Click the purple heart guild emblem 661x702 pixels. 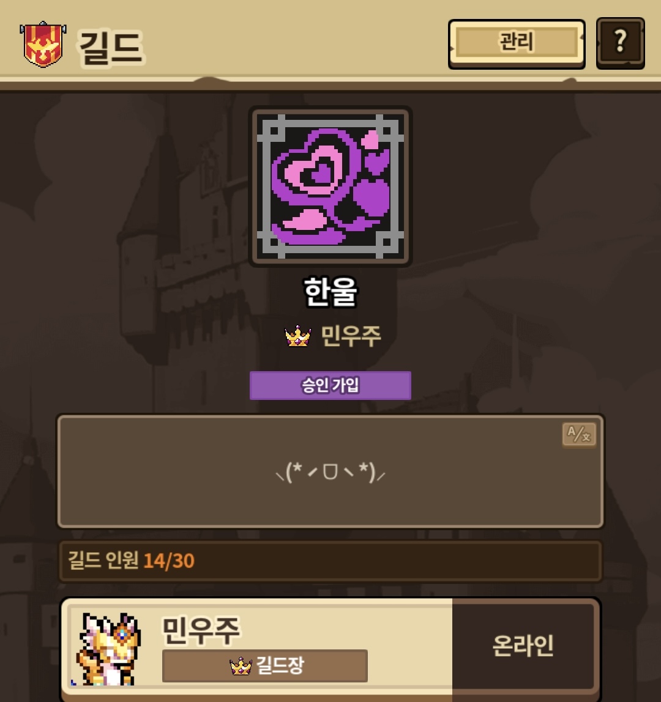coord(330,187)
